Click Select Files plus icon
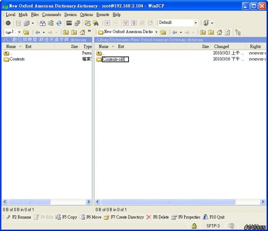This screenshot has width=268, height=231. coord(107,23)
